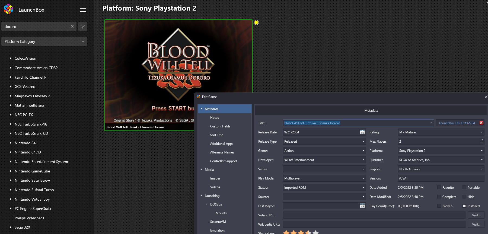Select the Custom Fields page

(220, 126)
